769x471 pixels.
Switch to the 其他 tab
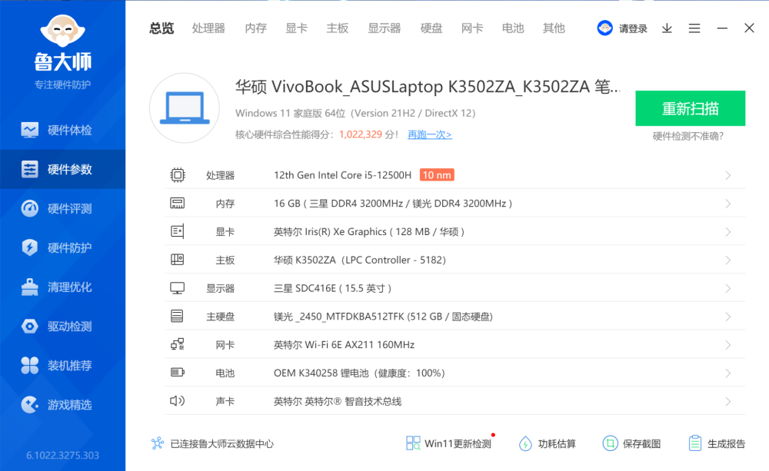pyautogui.click(x=554, y=28)
